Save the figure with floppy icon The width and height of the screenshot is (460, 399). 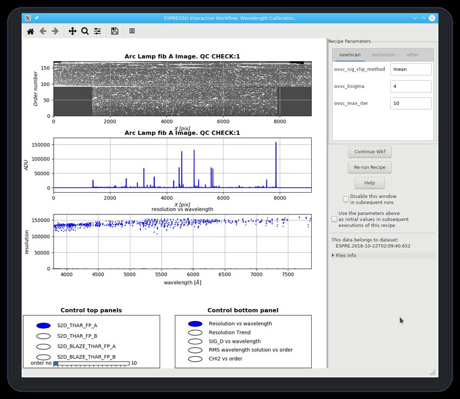(115, 31)
